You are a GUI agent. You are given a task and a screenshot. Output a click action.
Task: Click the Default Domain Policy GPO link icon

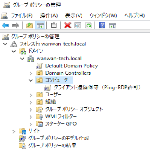39,66
